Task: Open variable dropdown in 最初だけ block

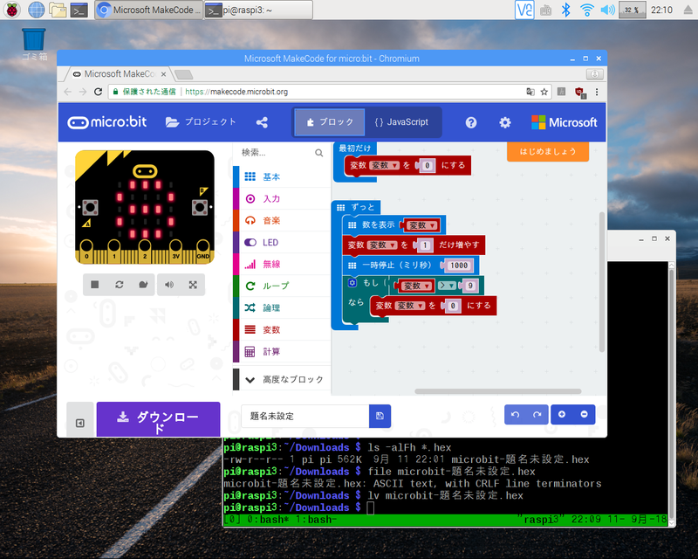Action: [385, 165]
